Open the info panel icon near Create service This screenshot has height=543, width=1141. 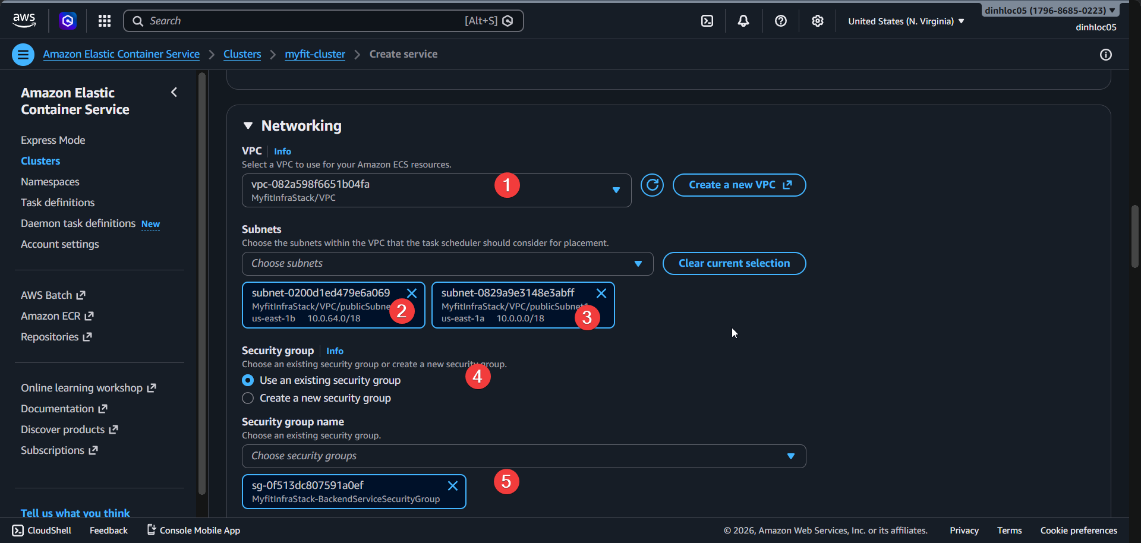[1105, 55]
